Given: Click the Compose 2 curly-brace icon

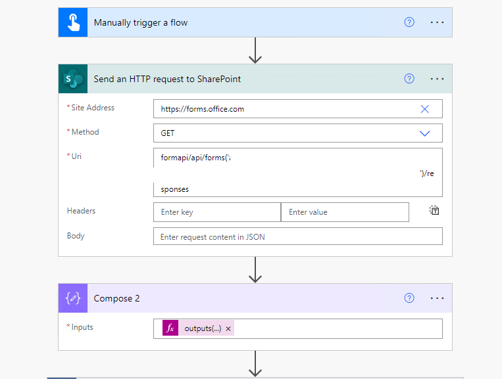Looking at the screenshot, I should [x=72, y=298].
